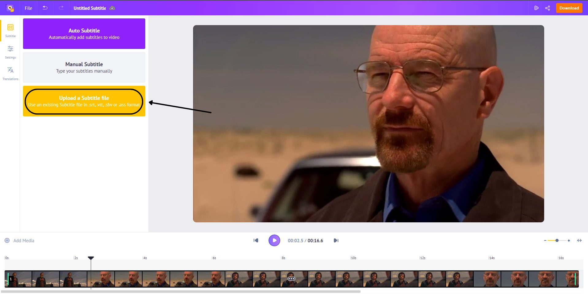Image resolution: width=588 pixels, height=294 pixels.
Task: Select the video clip on timeline track
Action: (292, 279)
